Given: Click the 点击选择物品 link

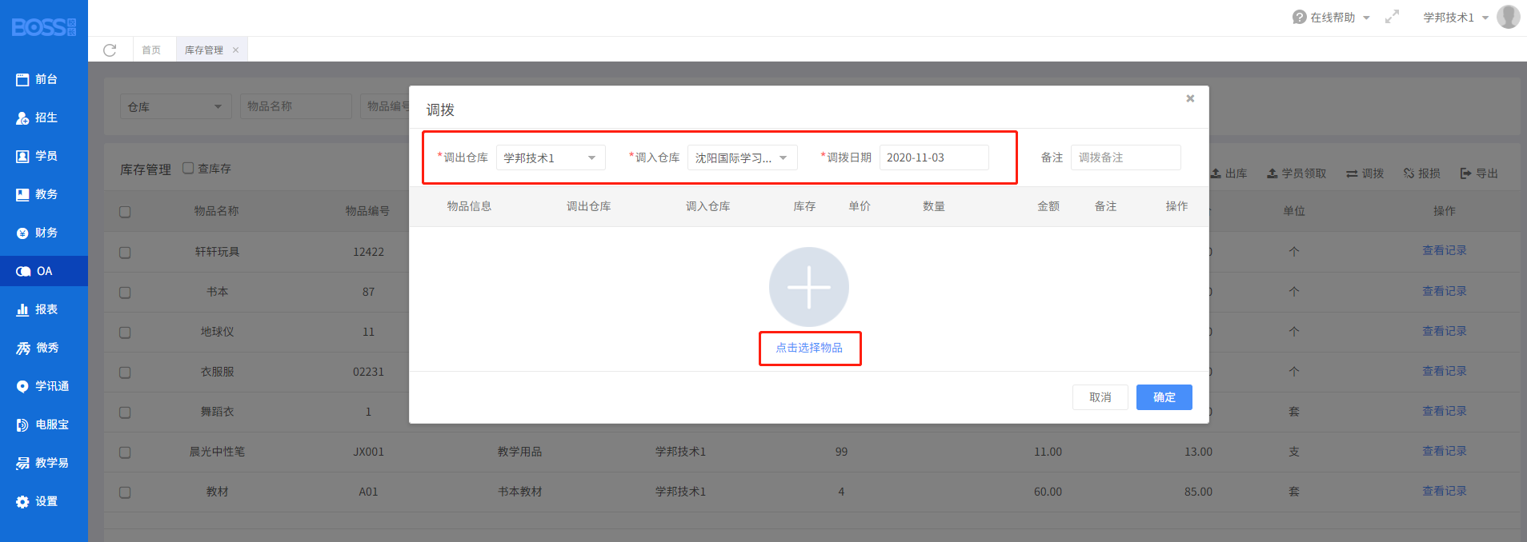Looking at the screenshot, I should pos(808,348).
